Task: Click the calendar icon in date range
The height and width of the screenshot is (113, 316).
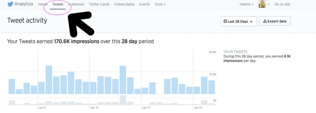Action: [x=225, y=21]
